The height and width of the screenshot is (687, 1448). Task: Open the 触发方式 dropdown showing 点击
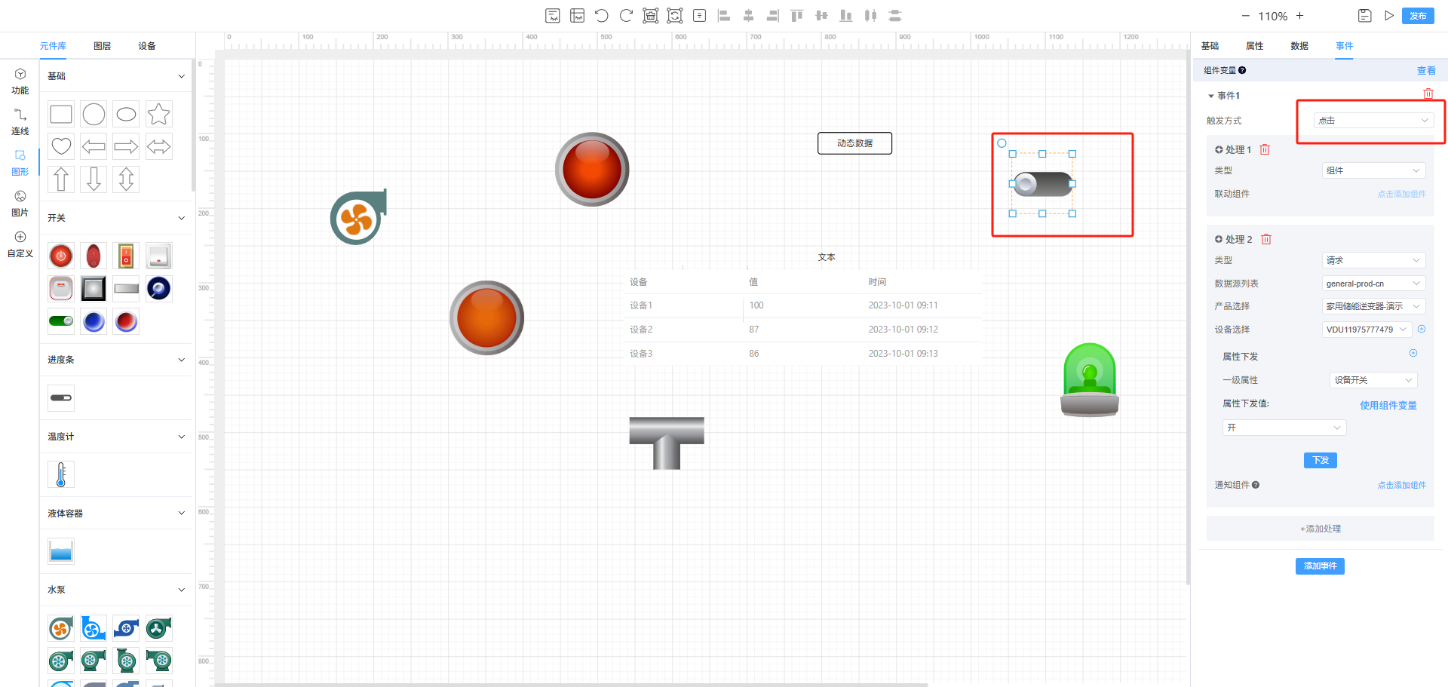pyautogui.click(x=1373, y=121)
